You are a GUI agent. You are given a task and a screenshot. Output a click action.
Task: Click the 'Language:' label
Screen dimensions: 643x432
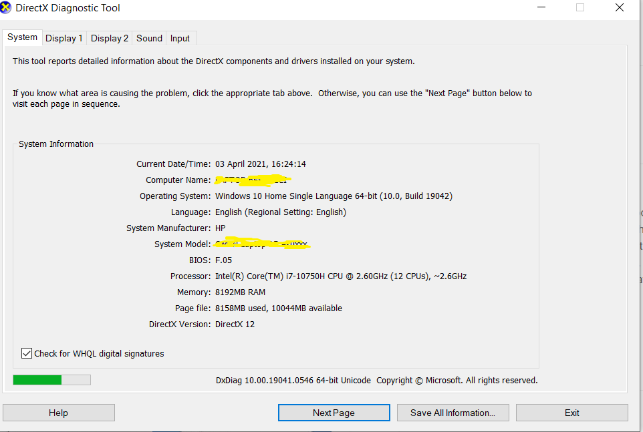[190, 212]
